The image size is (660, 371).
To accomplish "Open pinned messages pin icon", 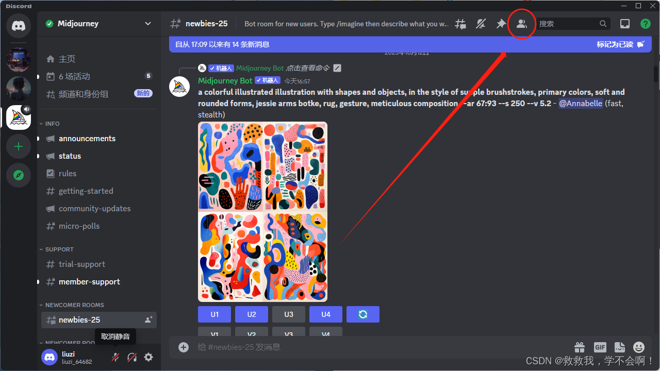I will [501, 24].
